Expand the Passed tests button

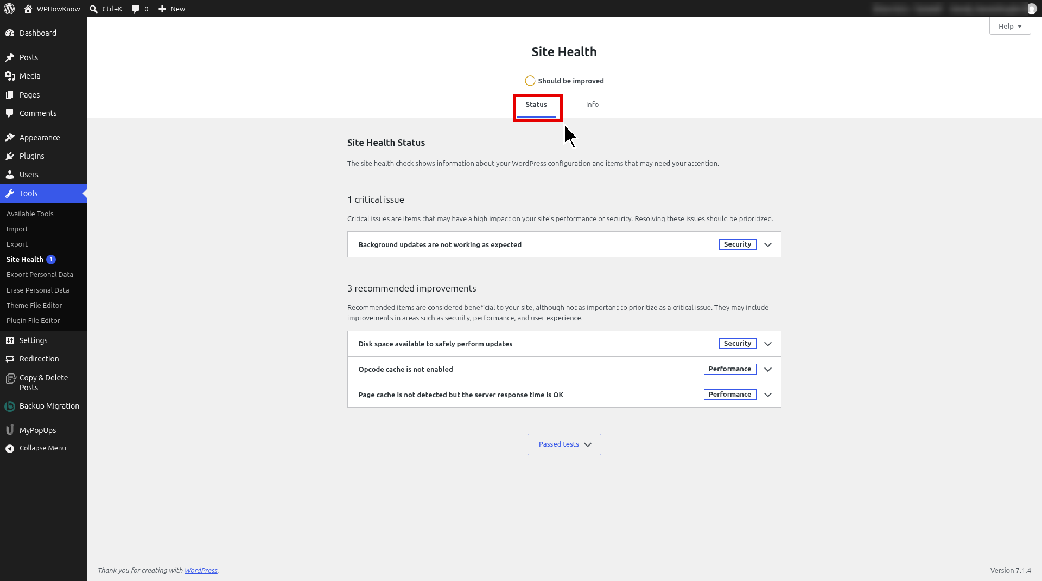coord(564,444)
